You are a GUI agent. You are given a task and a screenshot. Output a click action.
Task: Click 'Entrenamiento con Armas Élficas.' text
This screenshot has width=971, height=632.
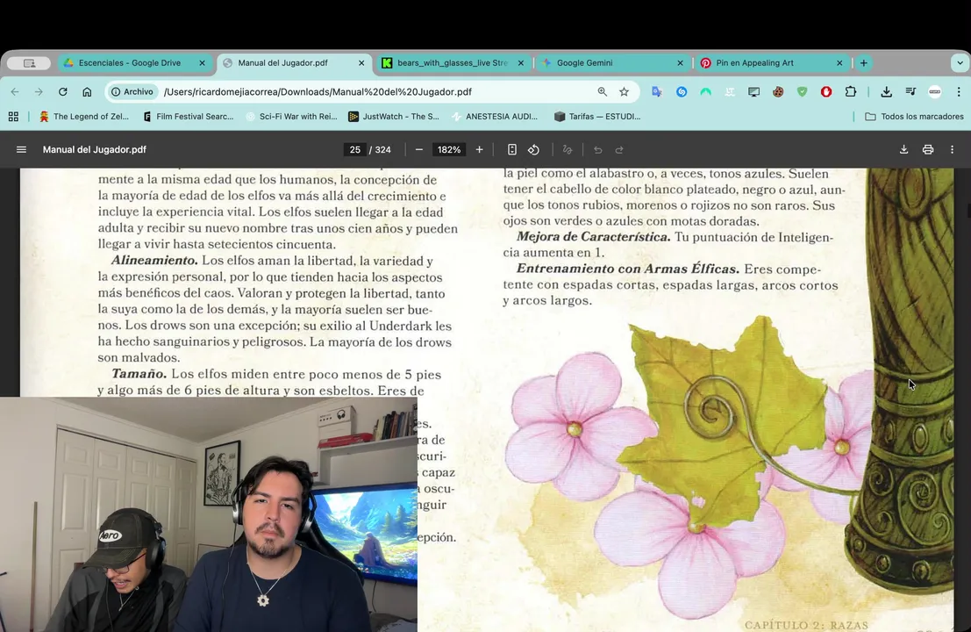(628, 269)
